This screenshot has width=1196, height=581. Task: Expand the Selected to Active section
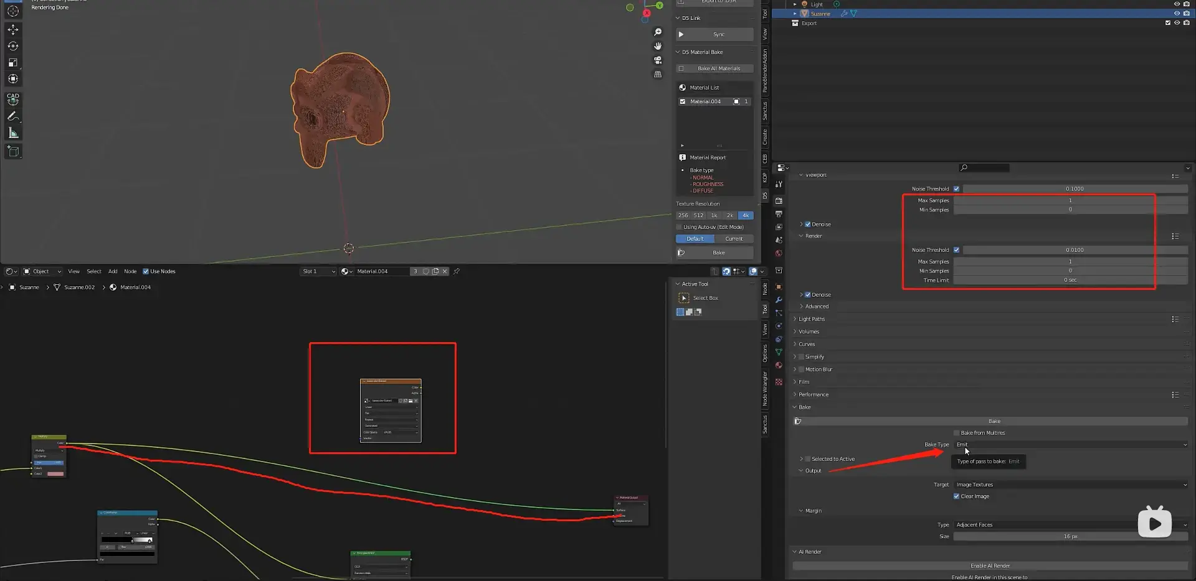coord(828,459)
